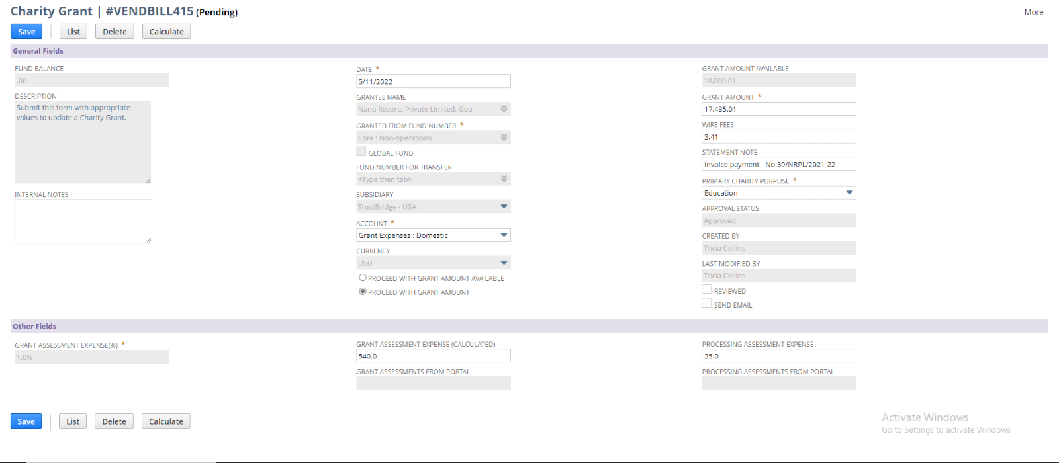Select Proceed With Grant Amount radio
Viewport: 1059px width, 463px height.
pyautogui.click(x=363, y=292)
